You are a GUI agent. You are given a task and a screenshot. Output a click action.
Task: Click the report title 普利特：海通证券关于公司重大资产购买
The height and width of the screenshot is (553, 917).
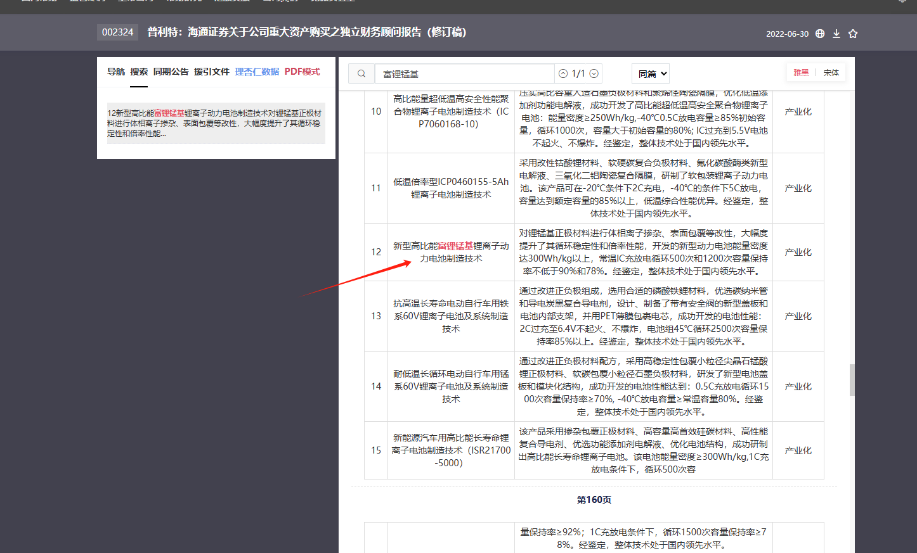click(307, 32)
